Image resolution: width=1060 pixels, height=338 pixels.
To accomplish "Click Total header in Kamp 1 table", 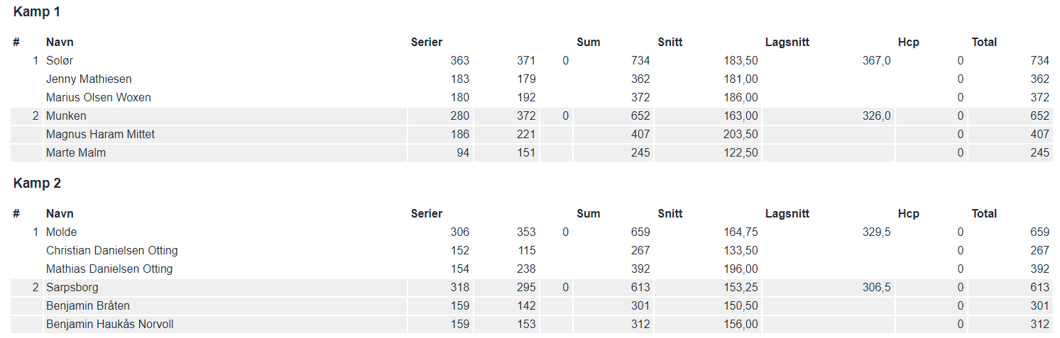I will pos(984,43).
